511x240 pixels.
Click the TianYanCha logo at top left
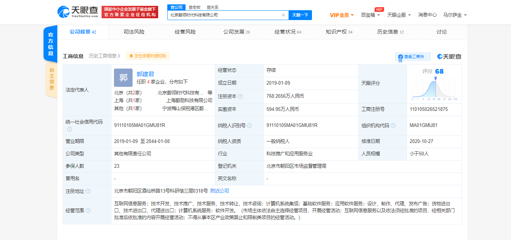tap(78, 12)
